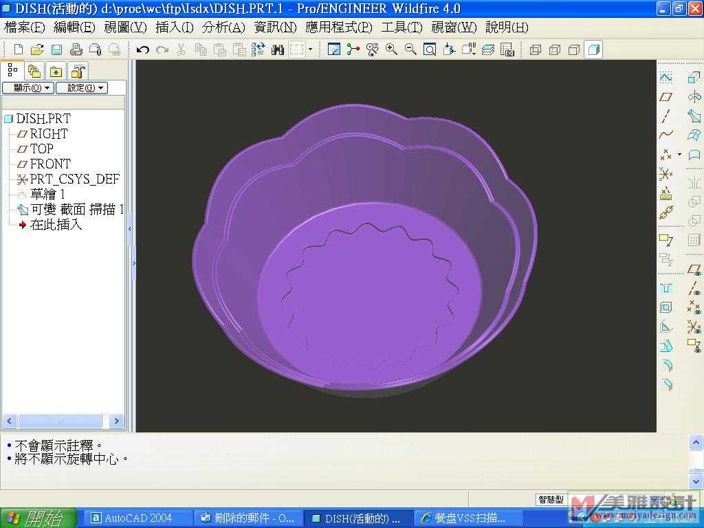Viewport: 704px width, 528px height.
Task: Switch to the Connections navigator tab
Action: point(78,71)
